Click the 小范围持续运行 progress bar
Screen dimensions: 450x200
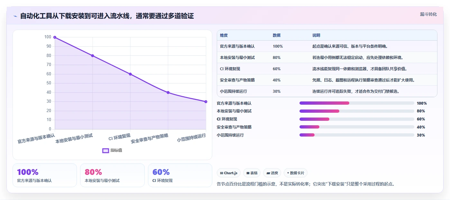click(357, 135)
